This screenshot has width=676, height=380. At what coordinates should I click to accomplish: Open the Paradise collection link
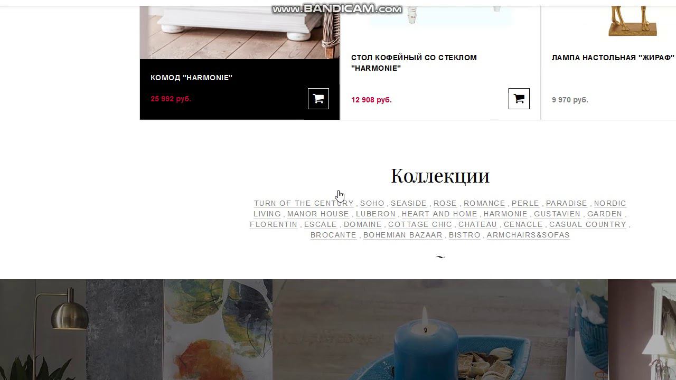pyautogui.click(x=567, y=203)
